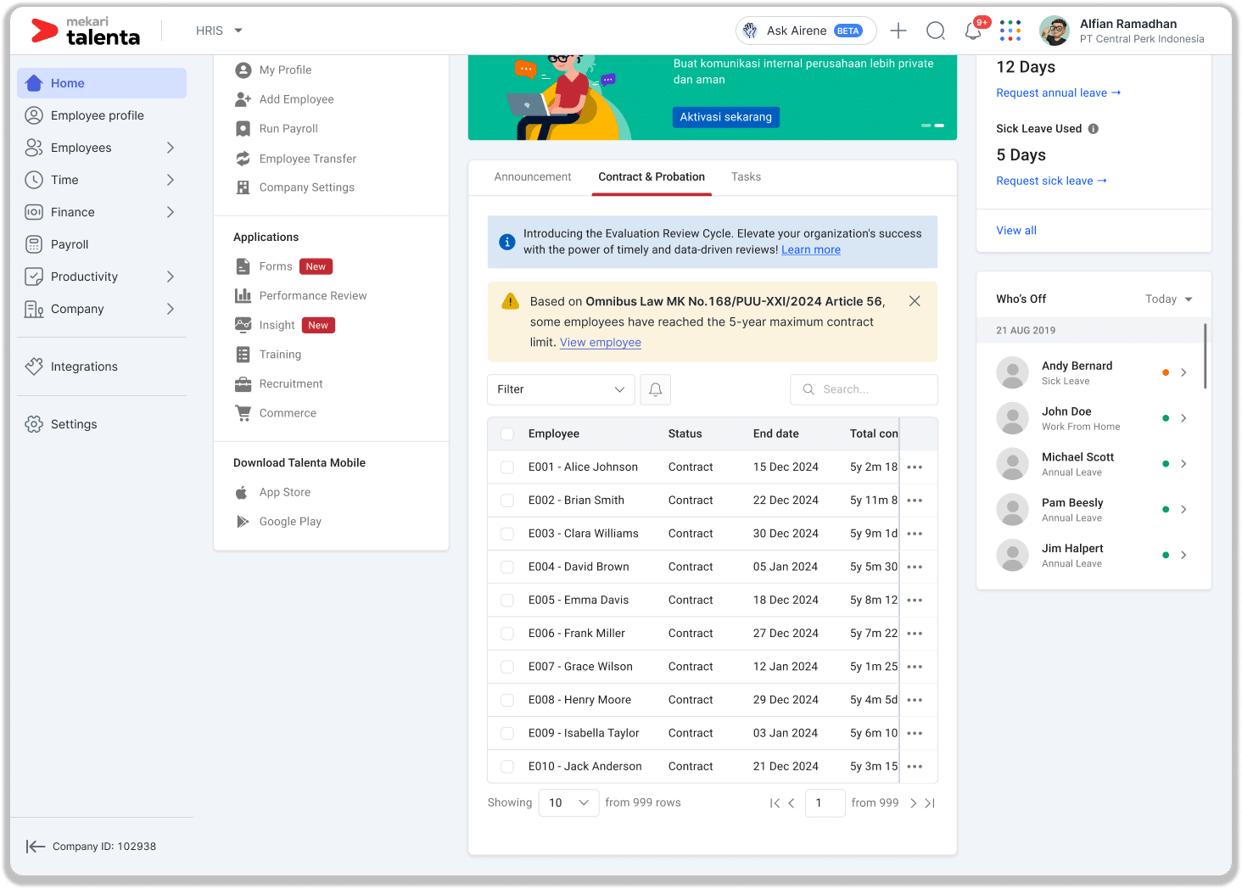
Task: Switch to the Announcement tab
Action: pos(533,177)
